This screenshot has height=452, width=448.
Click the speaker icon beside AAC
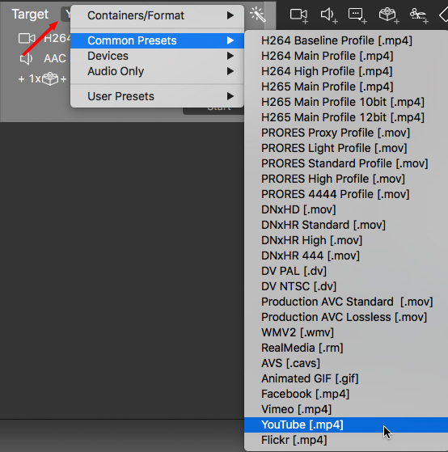pos(26,59)
